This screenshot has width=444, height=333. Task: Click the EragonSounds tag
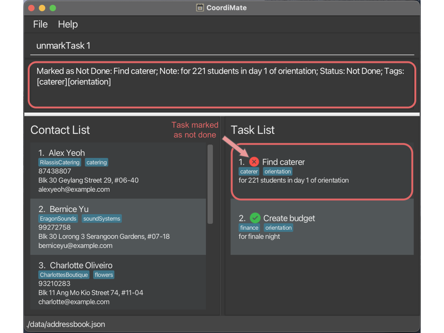[58, 219]
